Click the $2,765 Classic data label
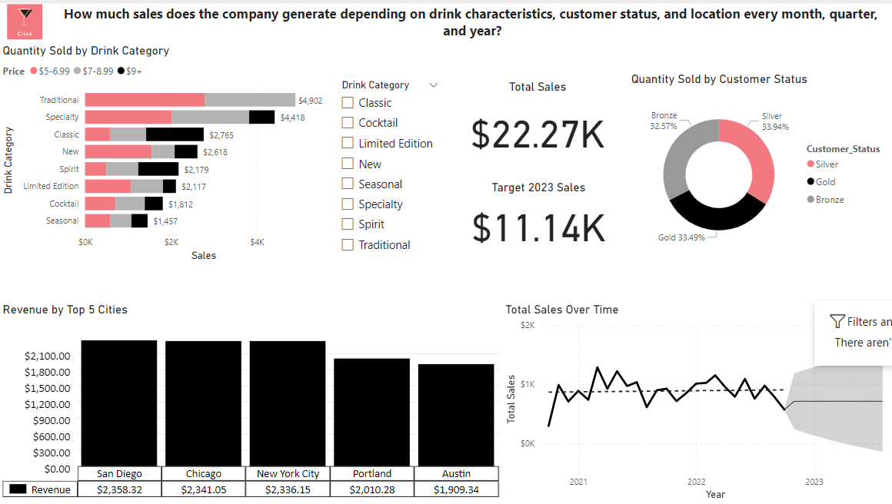Viewport: 892px width, 504px height. (221, 135)
